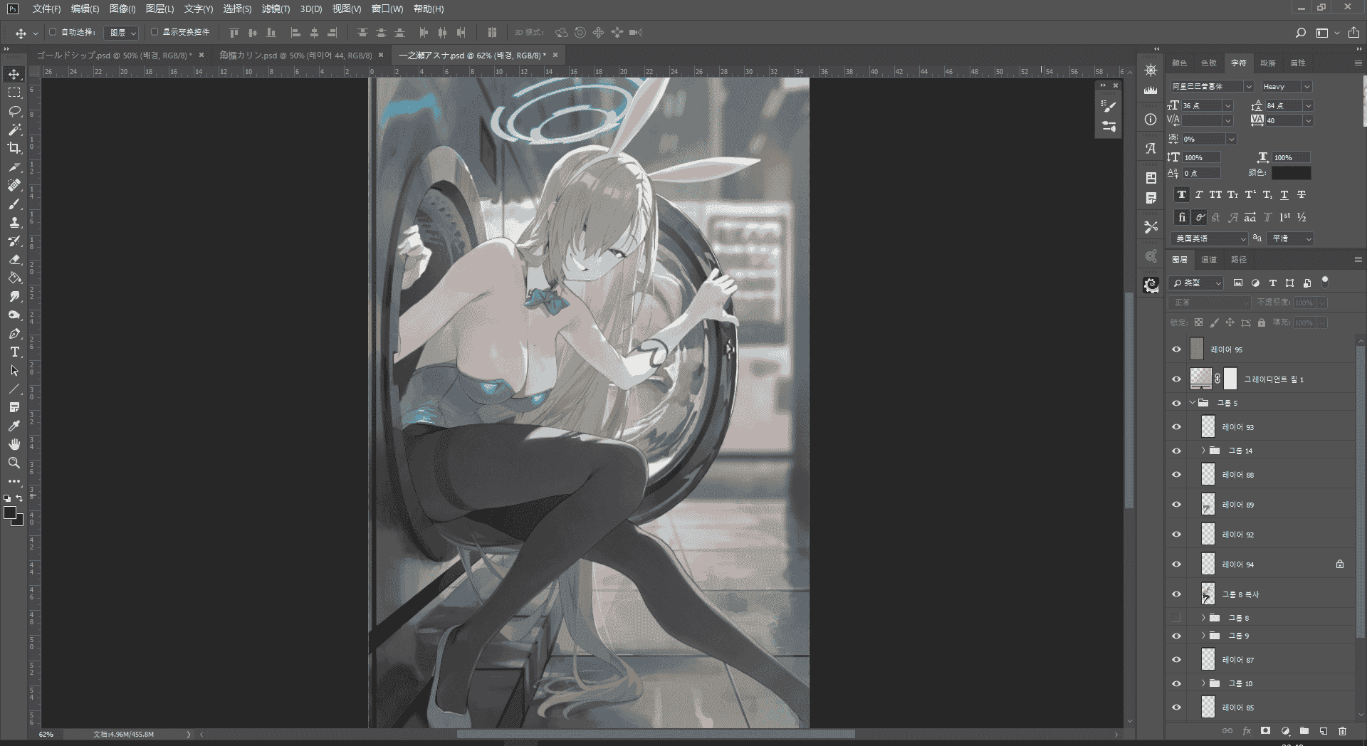Enable the 显示变换控件 checkbox
This screenshot has width=1367, height=746.
tap(154, 32)
